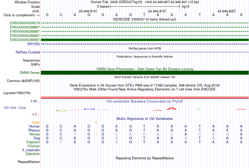Viewport: 249px width, 168px height.
Task: Click the '5 bases' scale label
Action: point(103,7)
